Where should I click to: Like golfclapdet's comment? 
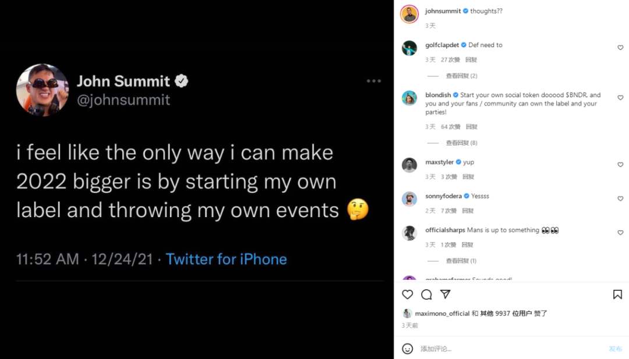pyautogui.click(x=620, y=48)
